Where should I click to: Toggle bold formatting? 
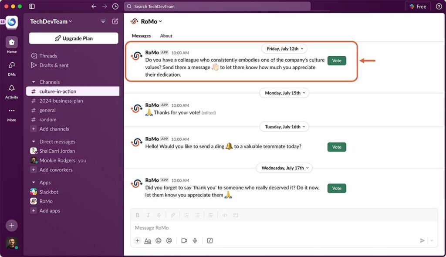[137, 215]
